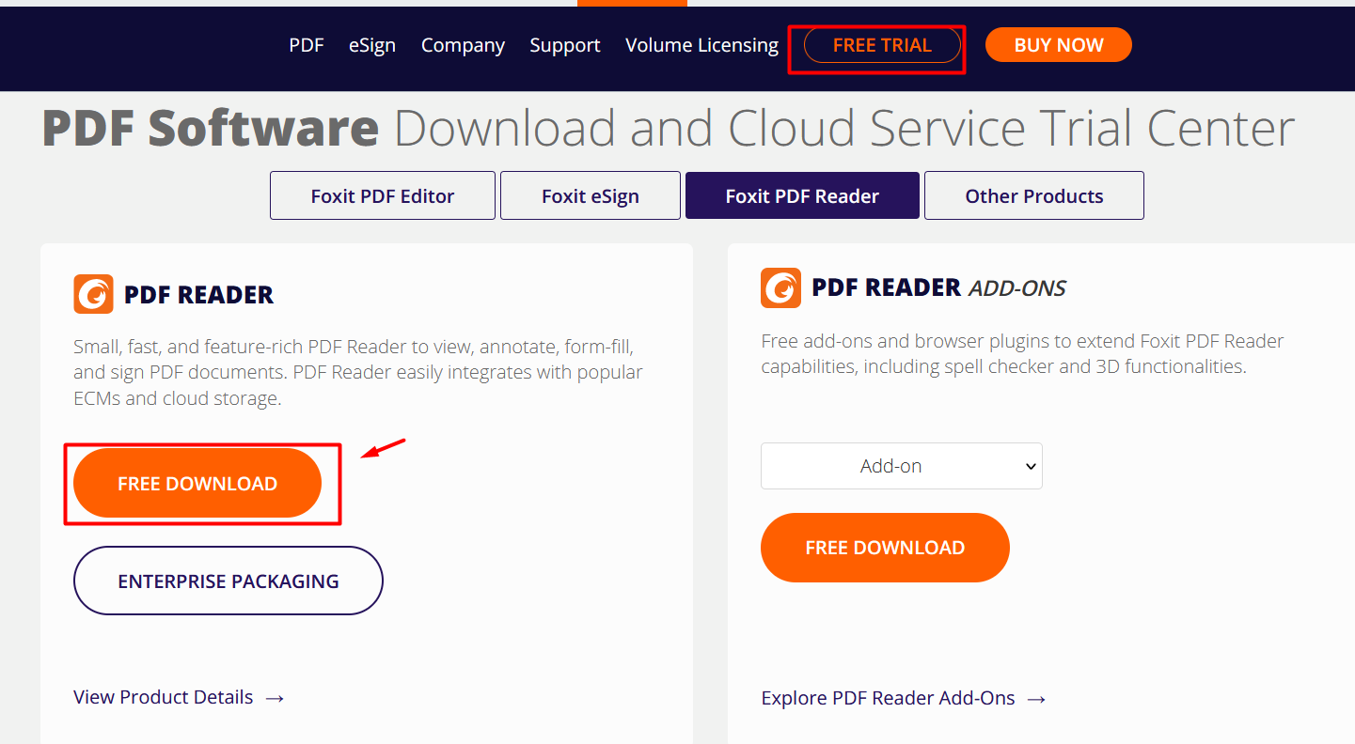Open the Add-on dropdown
The height and width of the screenshot is (744, 1355).
pyautogui.click(x=902, y=466)
